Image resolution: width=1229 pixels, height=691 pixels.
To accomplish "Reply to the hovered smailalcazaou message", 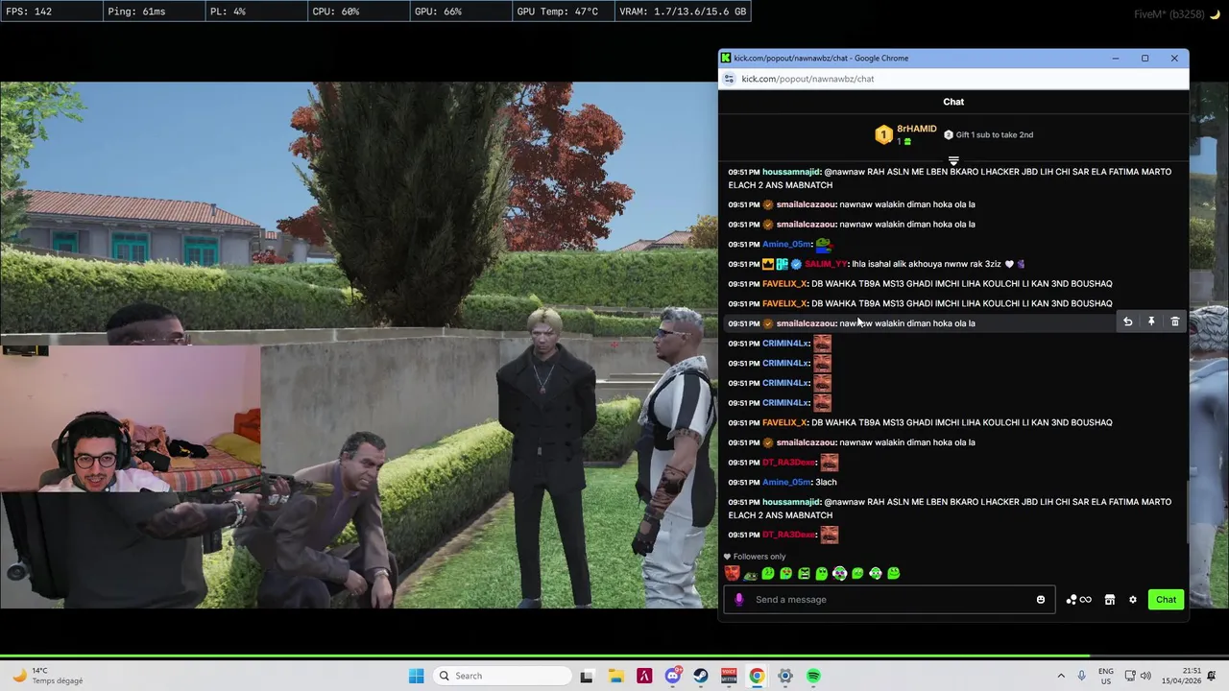I will 1128,322.
